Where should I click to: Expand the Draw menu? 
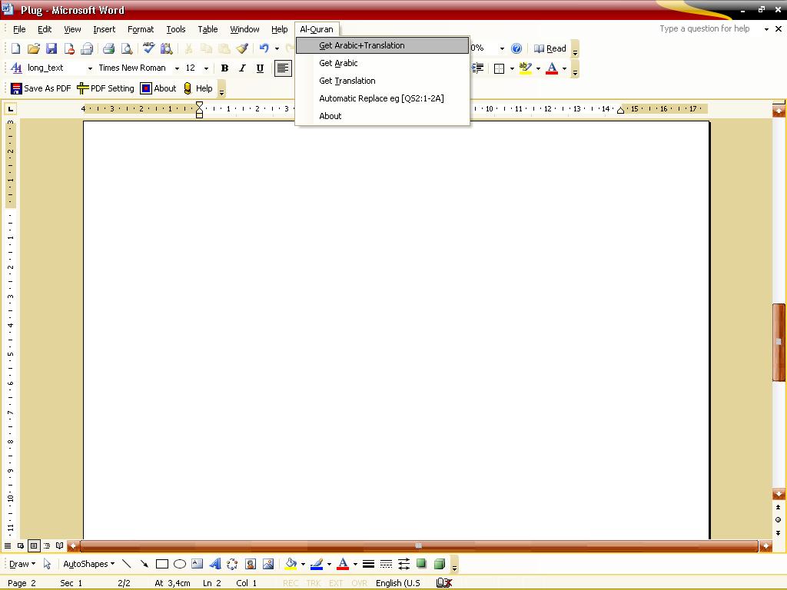[x=22, y=563]
